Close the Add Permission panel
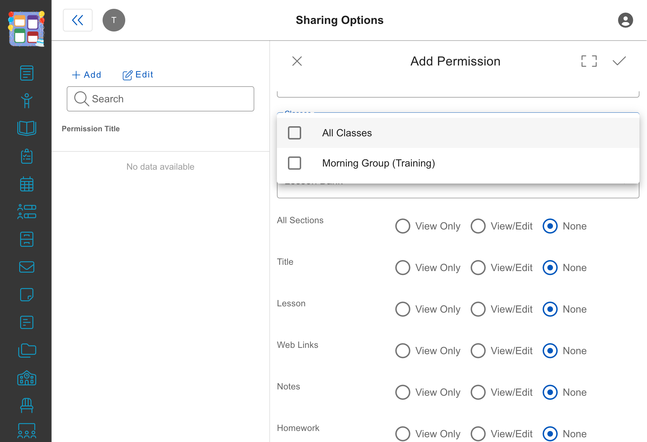Screen dimensions: 647x442 [x=297, y=61]
